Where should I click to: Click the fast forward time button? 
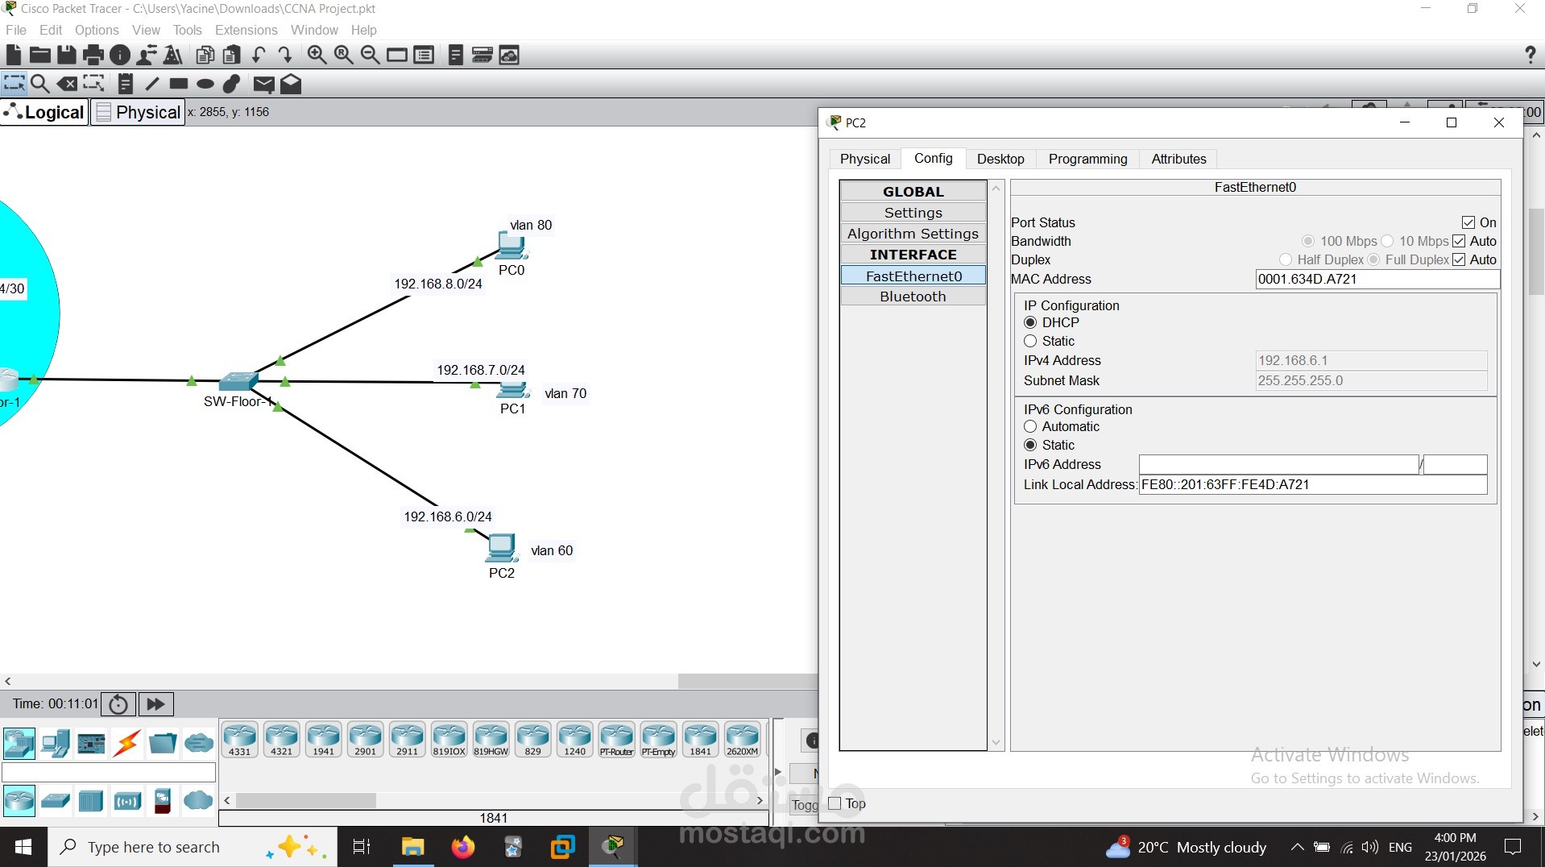pos(155,704)
